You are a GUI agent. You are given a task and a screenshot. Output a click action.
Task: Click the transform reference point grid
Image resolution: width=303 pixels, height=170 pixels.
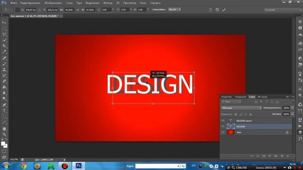pos(18,9)
